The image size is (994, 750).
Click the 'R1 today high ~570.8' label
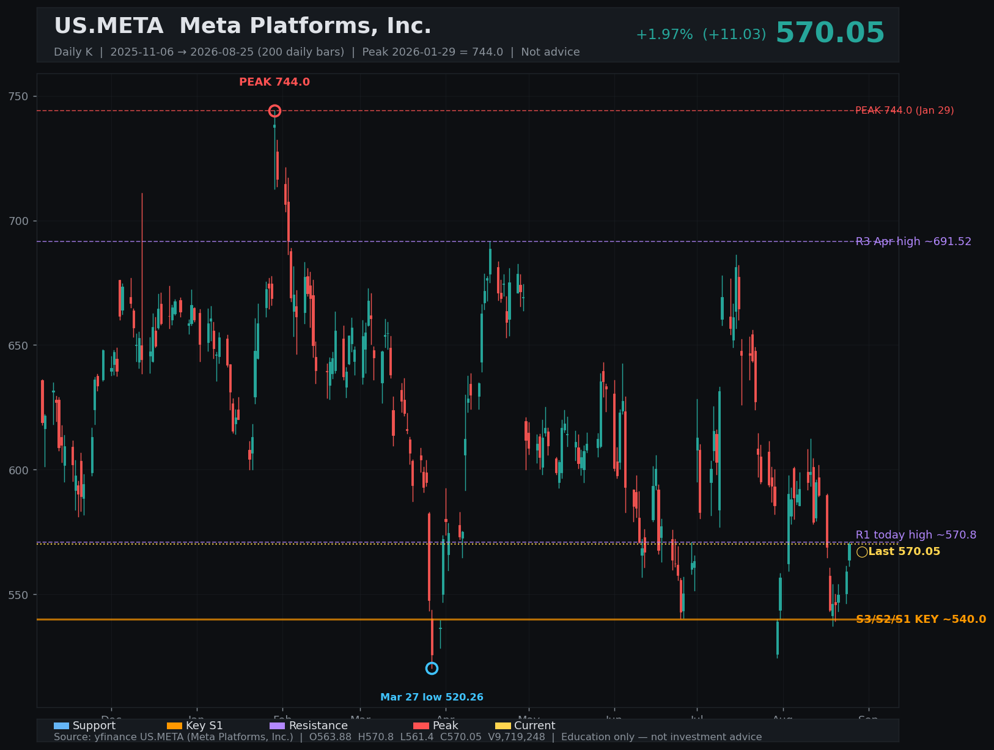(916, 535)
